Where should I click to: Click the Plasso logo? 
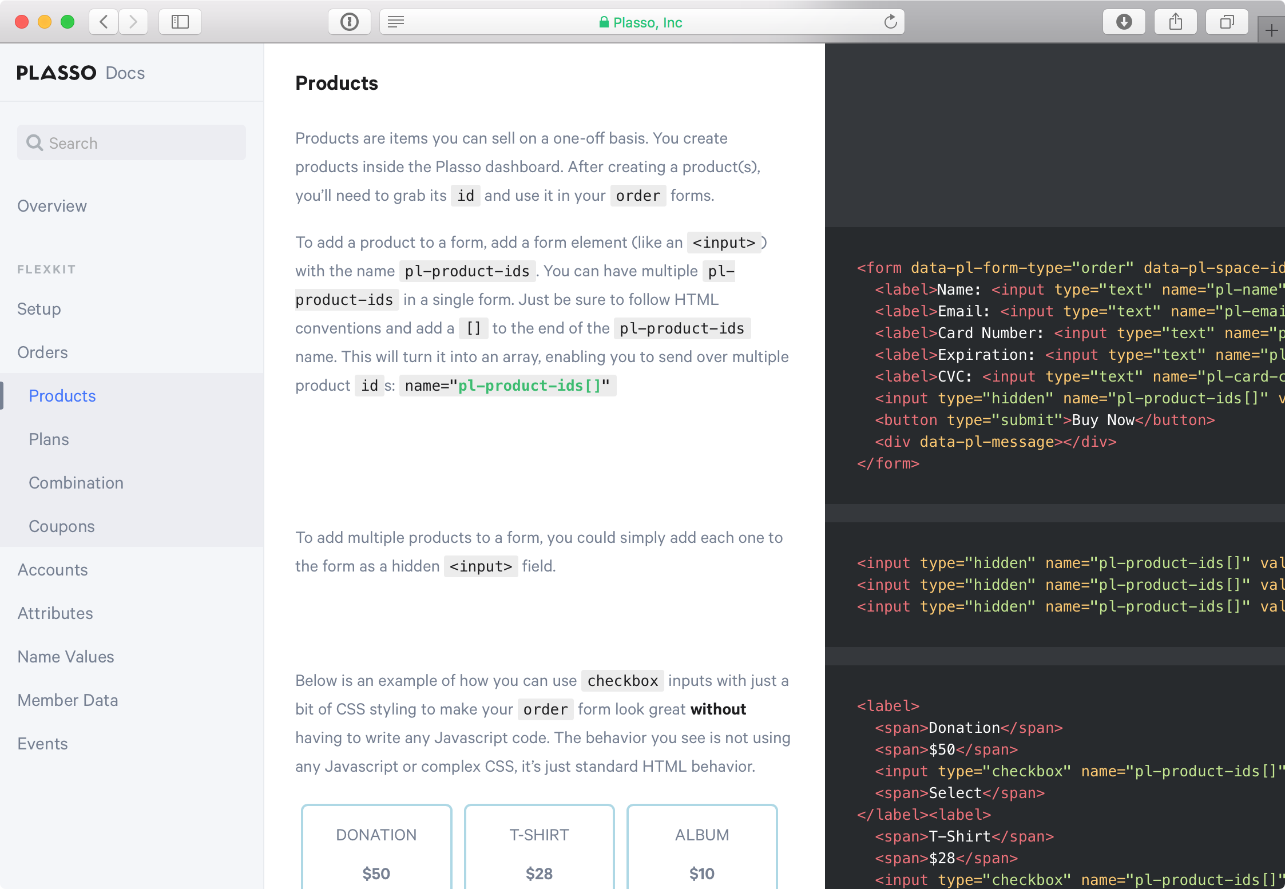pyautogui.click(x=57, y=73)
